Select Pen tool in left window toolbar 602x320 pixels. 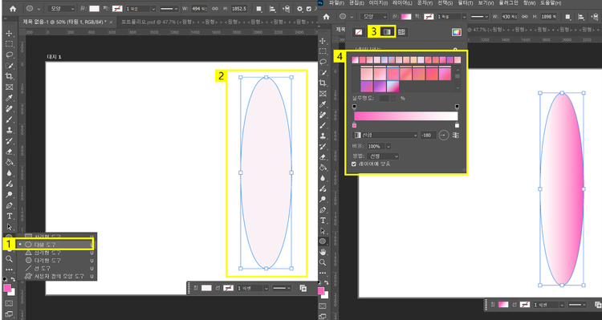pyautogui.click(x=9, y=205)
